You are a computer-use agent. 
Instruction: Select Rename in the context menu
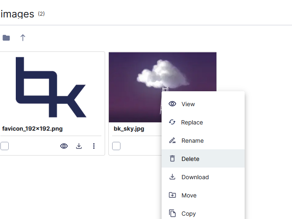(x=192, y=141)
